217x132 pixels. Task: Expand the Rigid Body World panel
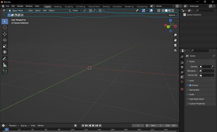[x=200, y=99]
